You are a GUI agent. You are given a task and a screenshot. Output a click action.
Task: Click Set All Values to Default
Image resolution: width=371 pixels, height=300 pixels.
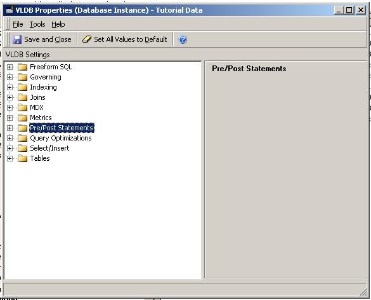[x=125, y=39]
